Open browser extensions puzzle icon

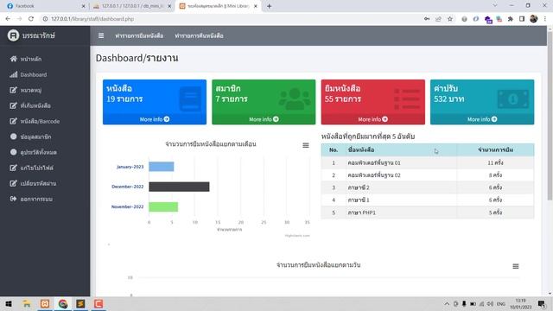pos(511,19)
